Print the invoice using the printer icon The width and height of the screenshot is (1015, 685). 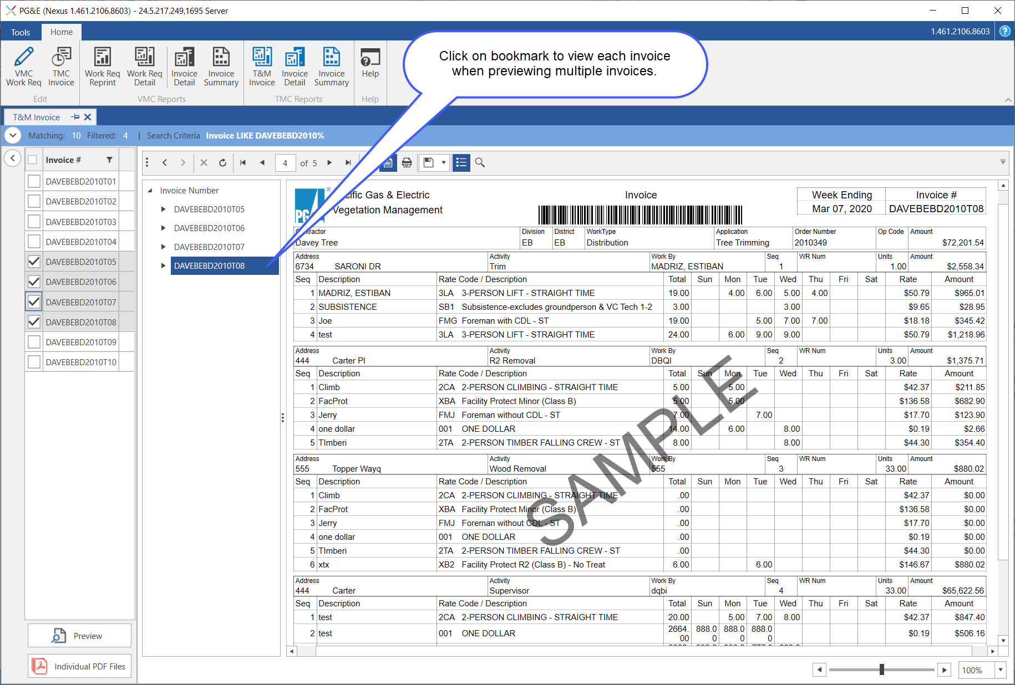[x=407, y=162]
